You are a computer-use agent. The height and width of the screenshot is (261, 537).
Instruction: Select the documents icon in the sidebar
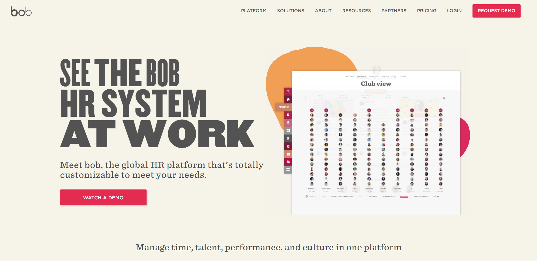(288, 146)
